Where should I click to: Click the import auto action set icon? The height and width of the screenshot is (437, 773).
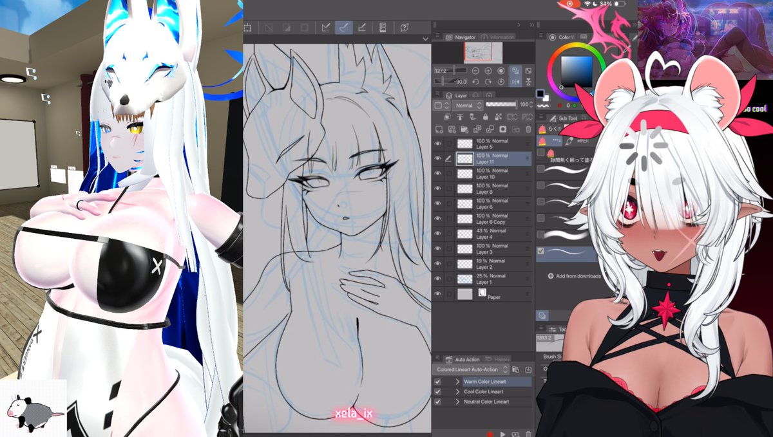click(528, 369)
